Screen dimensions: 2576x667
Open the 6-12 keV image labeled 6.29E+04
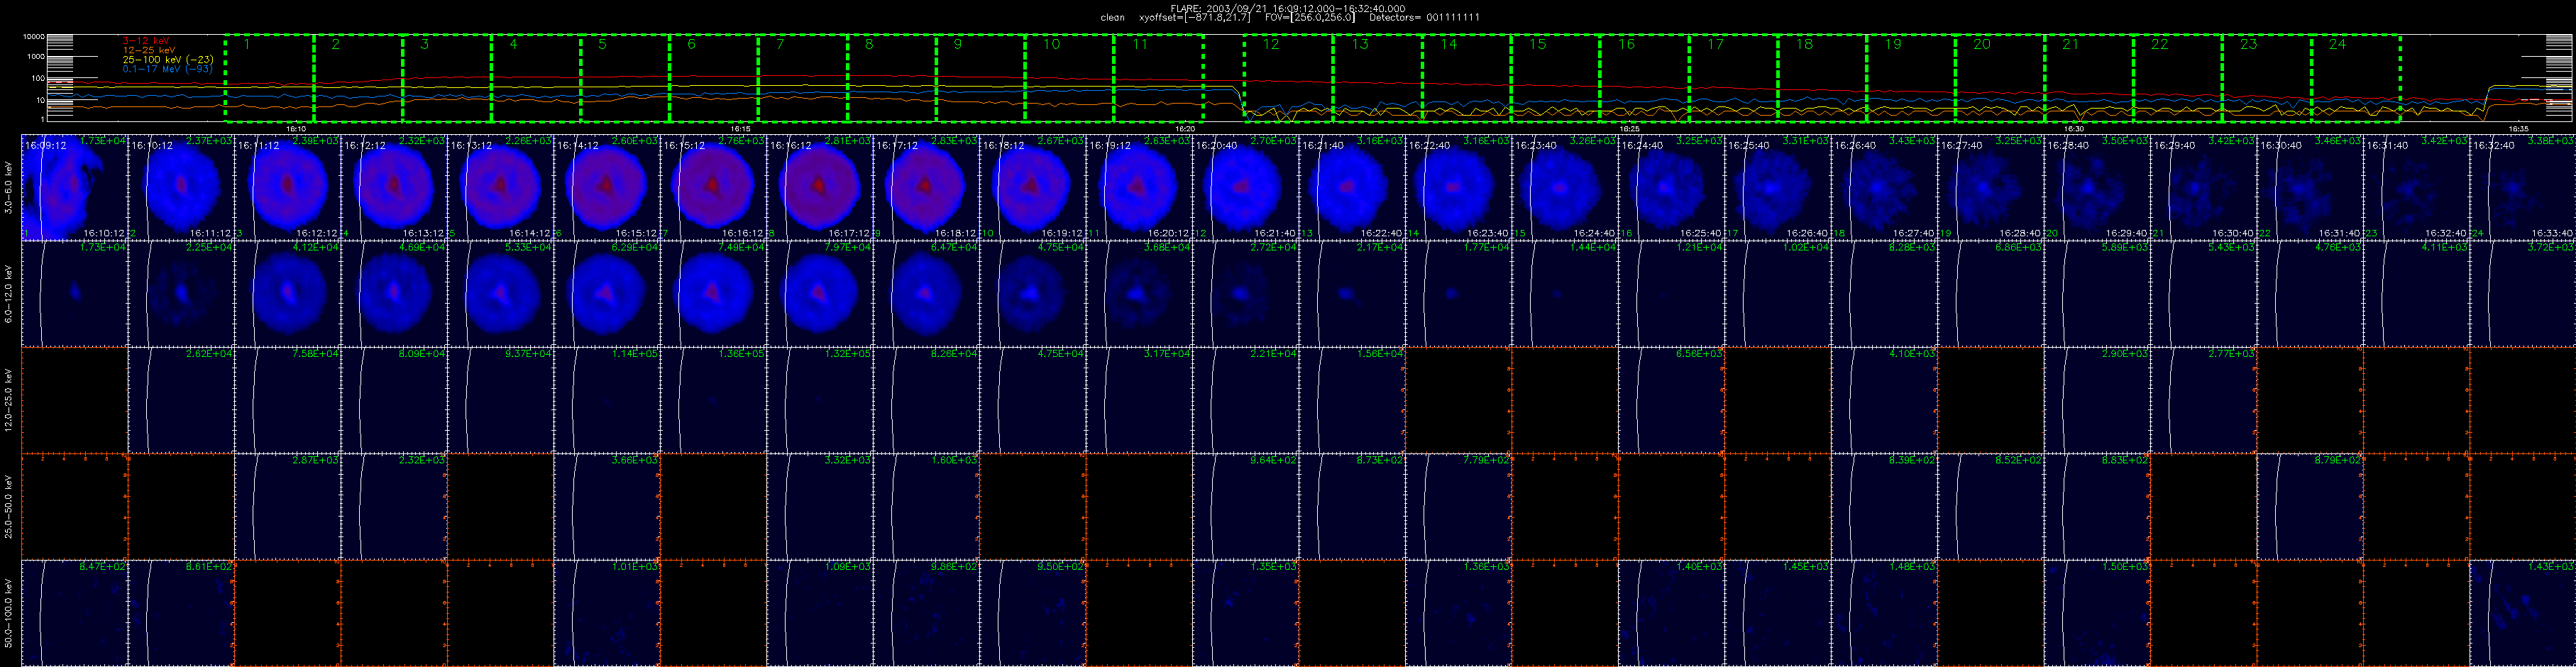click(x=607, y=294)
